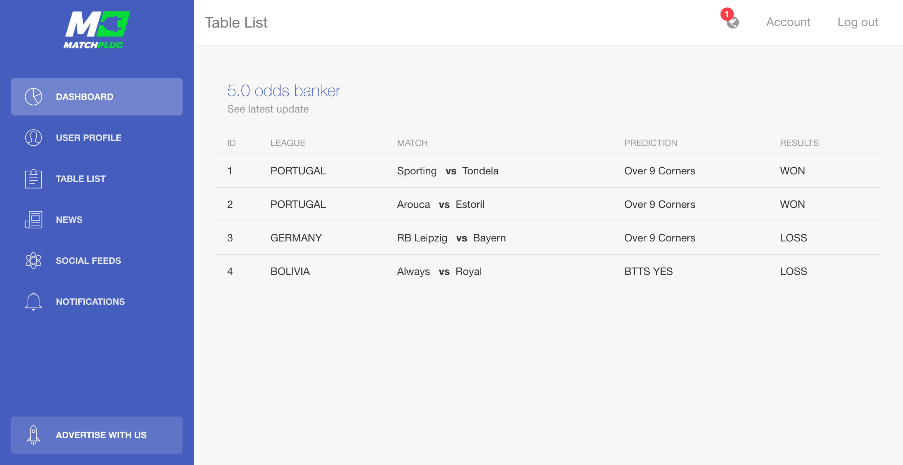This screenshot has height=465, width=903.
Task: Click the ID column header
Action: point(231,143)
